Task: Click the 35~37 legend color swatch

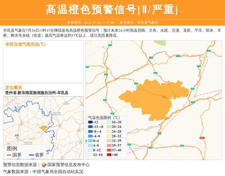Action: [109, 145]
